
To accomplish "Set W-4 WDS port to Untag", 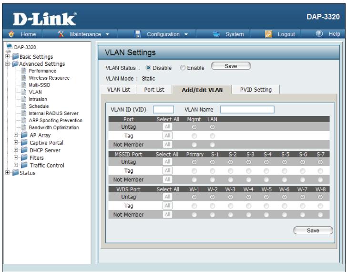I will (248, 197).
